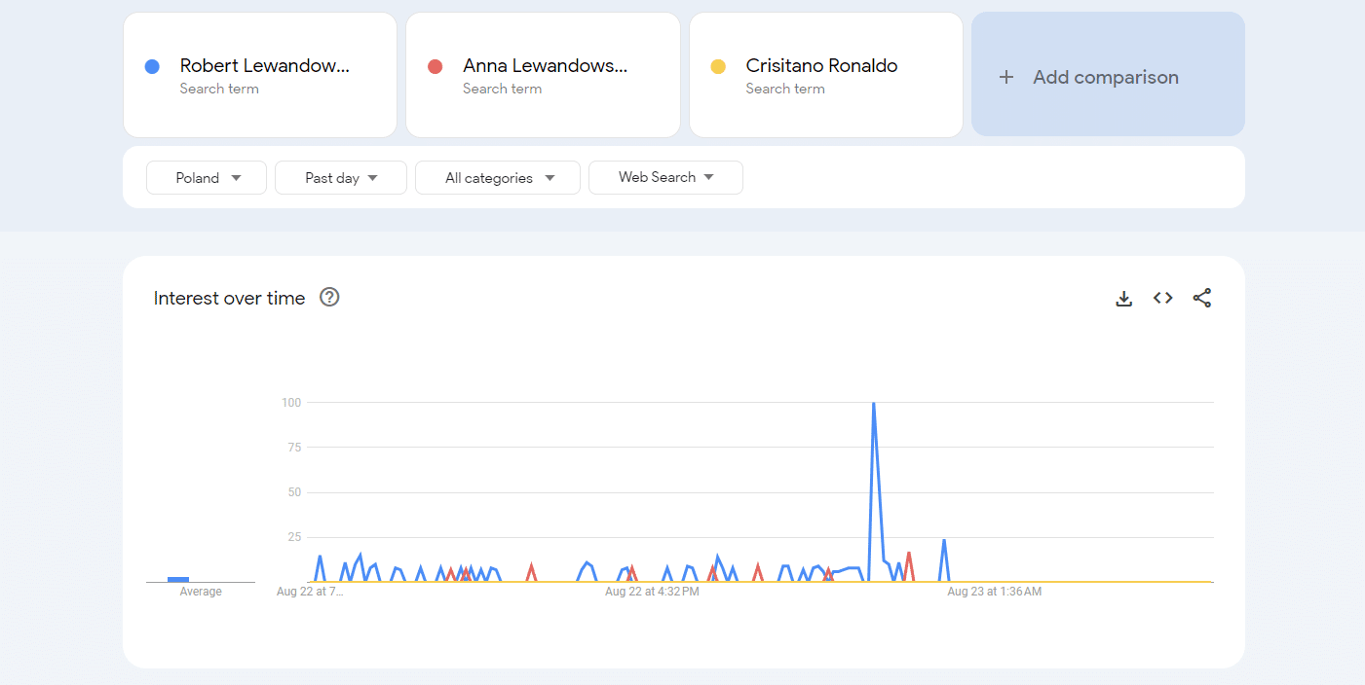Click the Aug 23 at 1:36 AM axis label
Screen dimensions: 1365x685
(994, 592)
